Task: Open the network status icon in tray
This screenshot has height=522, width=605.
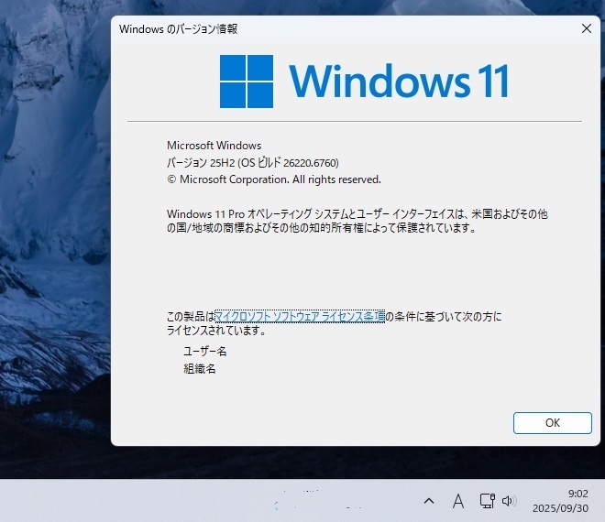Action: click(488, 501)
